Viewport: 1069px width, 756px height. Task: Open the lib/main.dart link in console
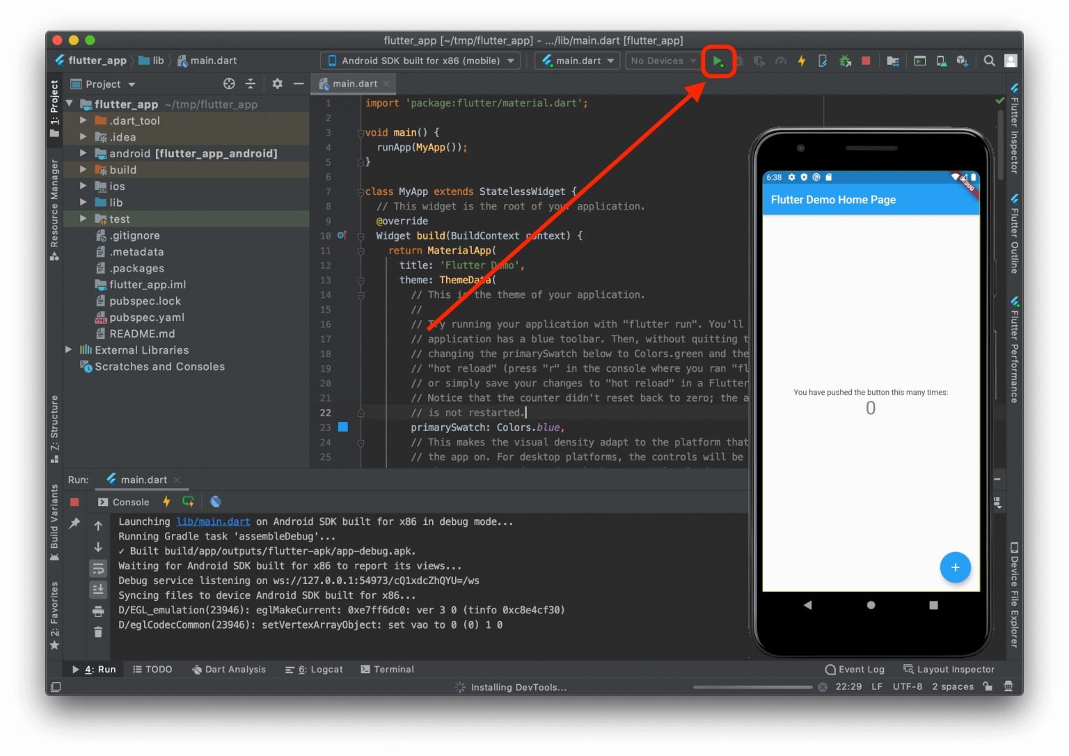coord(213,521)
